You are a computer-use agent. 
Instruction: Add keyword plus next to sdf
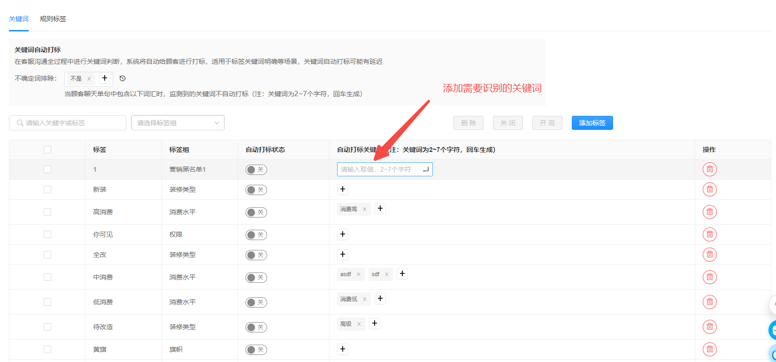(402, 273)
